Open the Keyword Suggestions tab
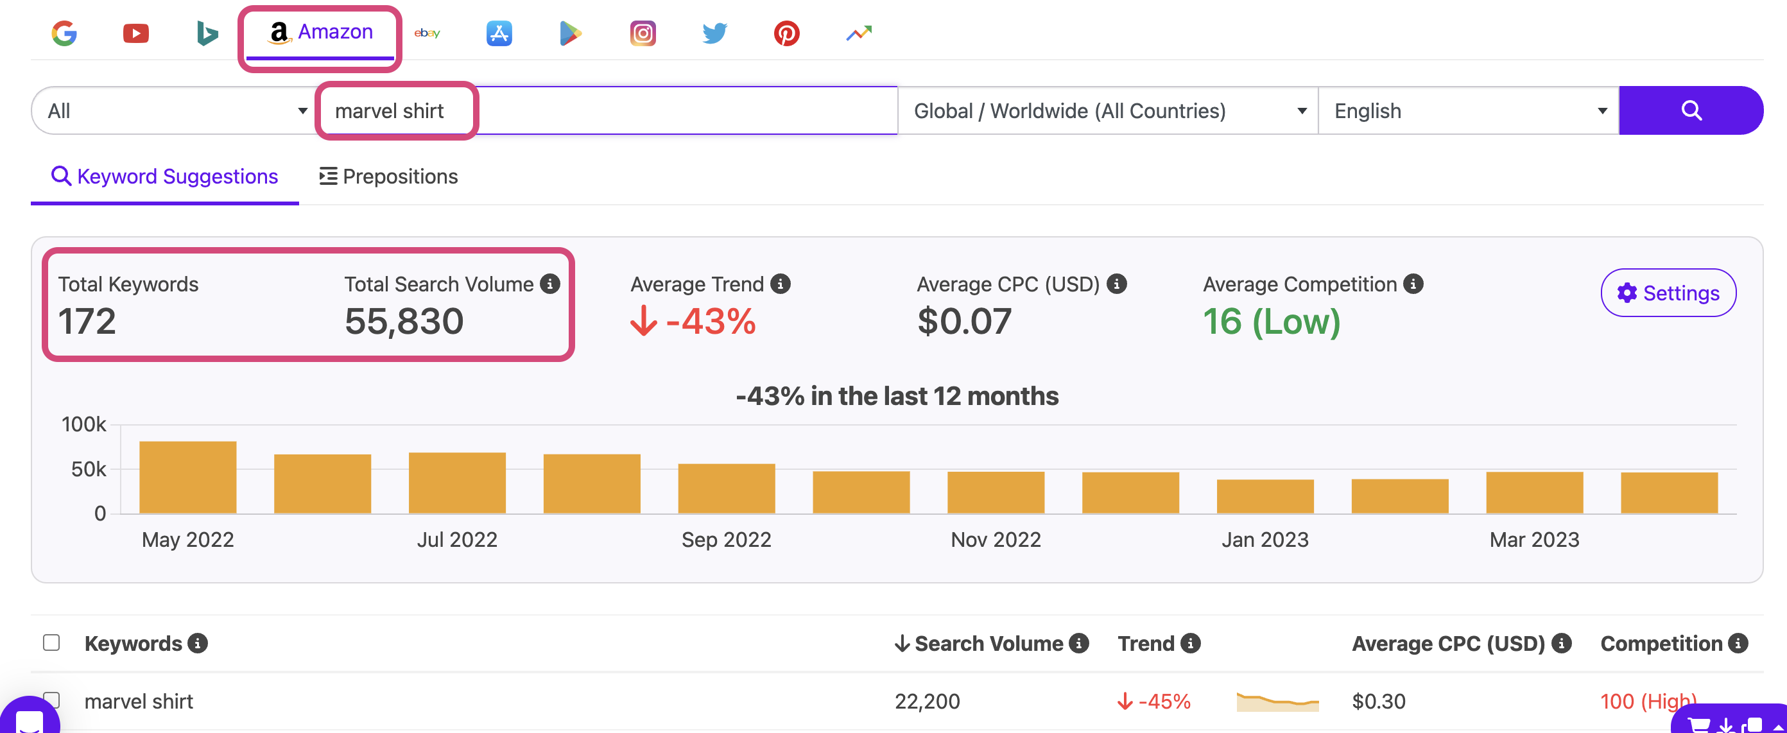This screenshot has width=1787, height=733. (164, 176)
